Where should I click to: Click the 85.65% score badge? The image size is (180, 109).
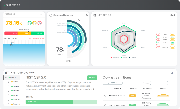92,78
